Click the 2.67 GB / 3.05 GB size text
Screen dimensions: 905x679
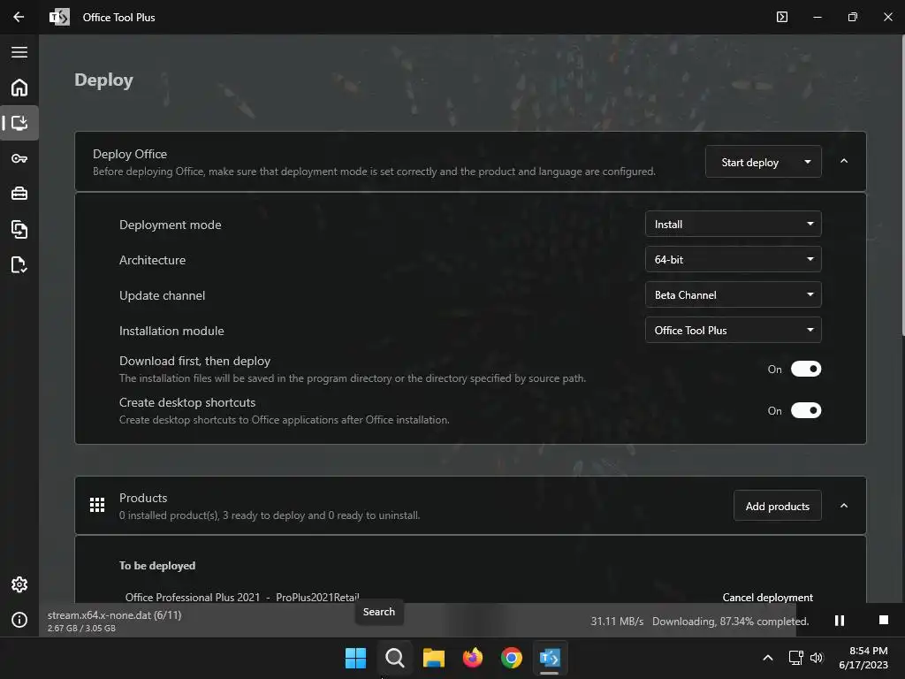click(81, 629)
